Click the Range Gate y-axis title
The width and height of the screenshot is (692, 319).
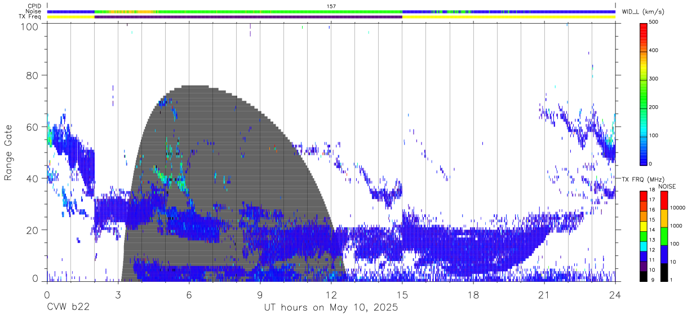[x=8, y=153]
